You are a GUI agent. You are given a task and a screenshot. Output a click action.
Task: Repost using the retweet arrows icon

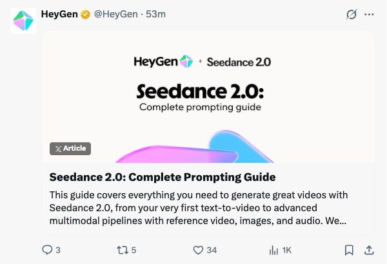120,250
